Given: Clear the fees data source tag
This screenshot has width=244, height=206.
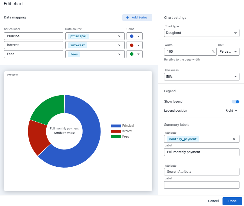Looking at the screenshot, I should click(119, 54).
